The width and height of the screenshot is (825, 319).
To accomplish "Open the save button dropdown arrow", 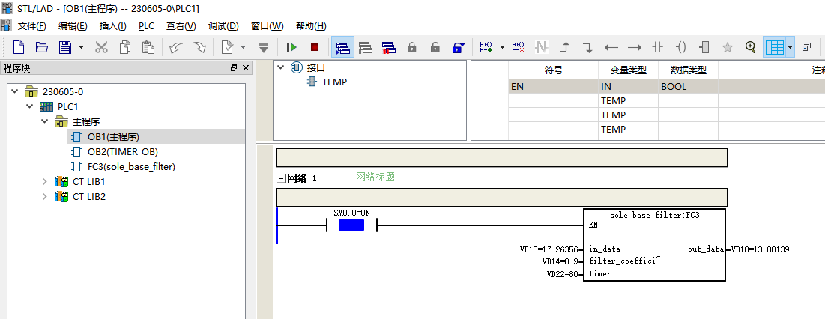I will tap(80, 47).
